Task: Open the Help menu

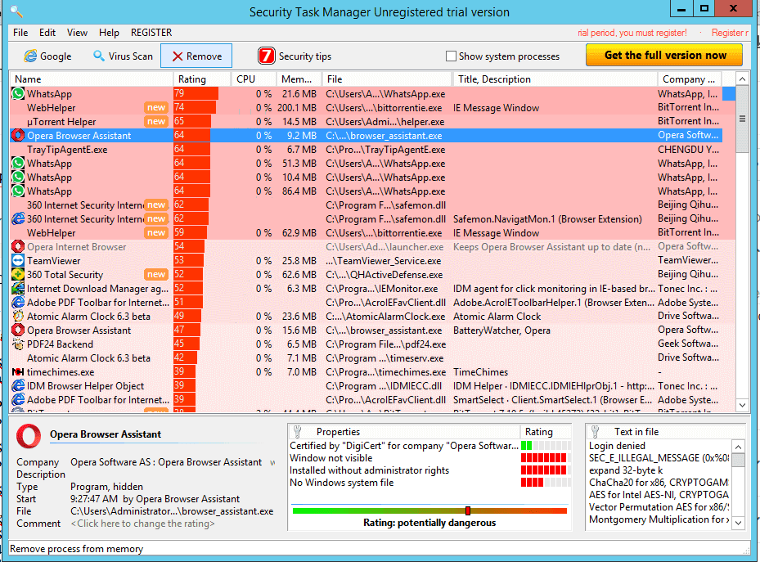Action: [109, 33]
